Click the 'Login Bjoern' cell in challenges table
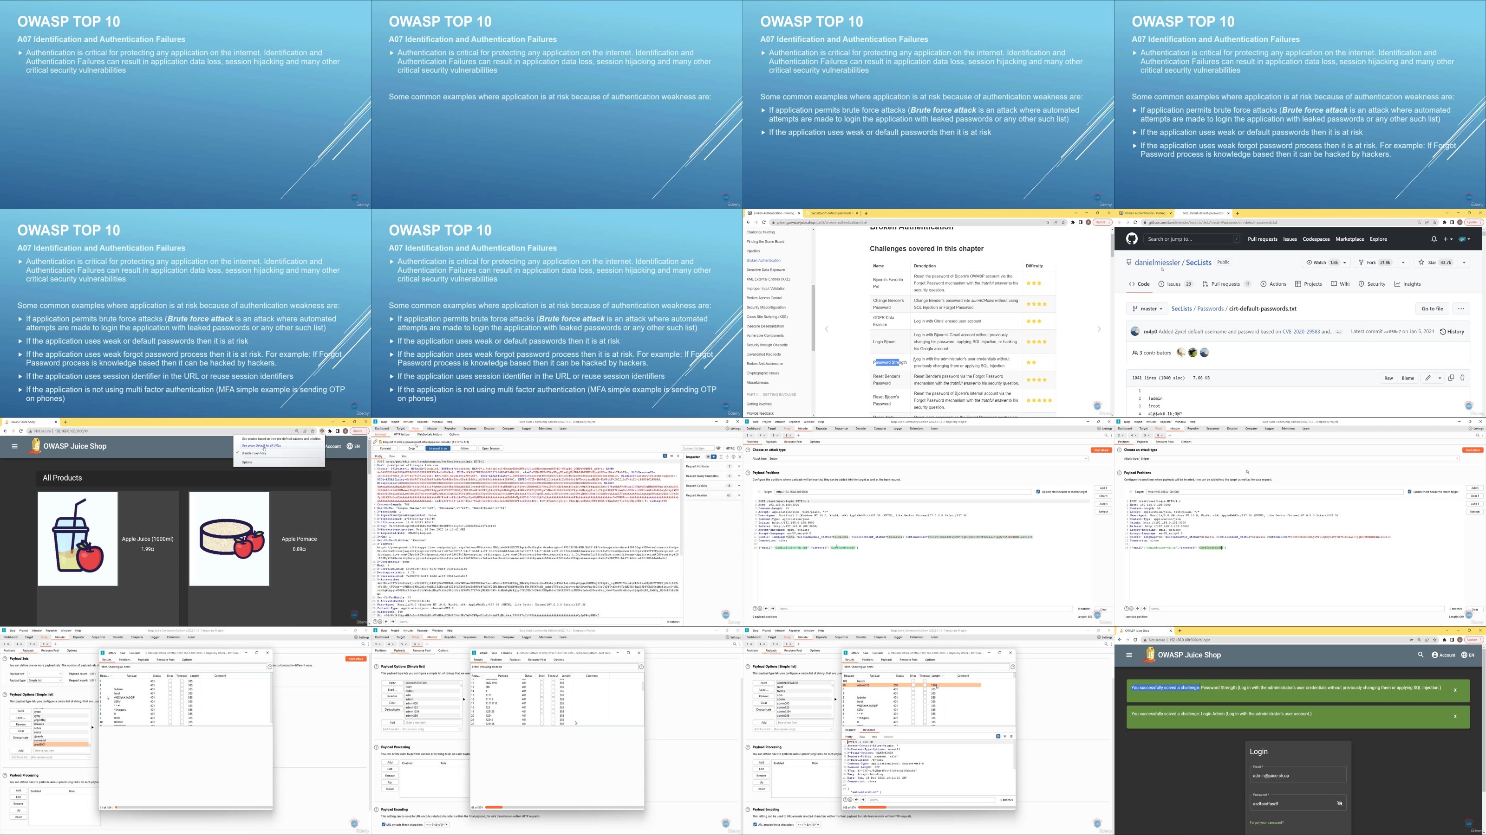The height and width of the screenshot is (835, 1486). 890,342
